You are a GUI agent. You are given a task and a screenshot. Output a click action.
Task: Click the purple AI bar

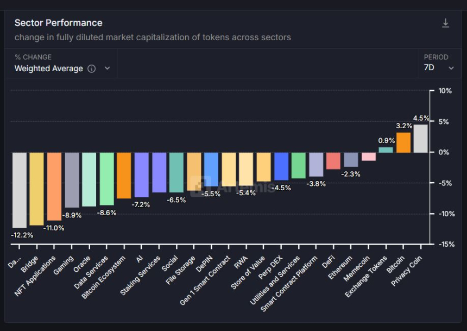click(x=141, y=174)
